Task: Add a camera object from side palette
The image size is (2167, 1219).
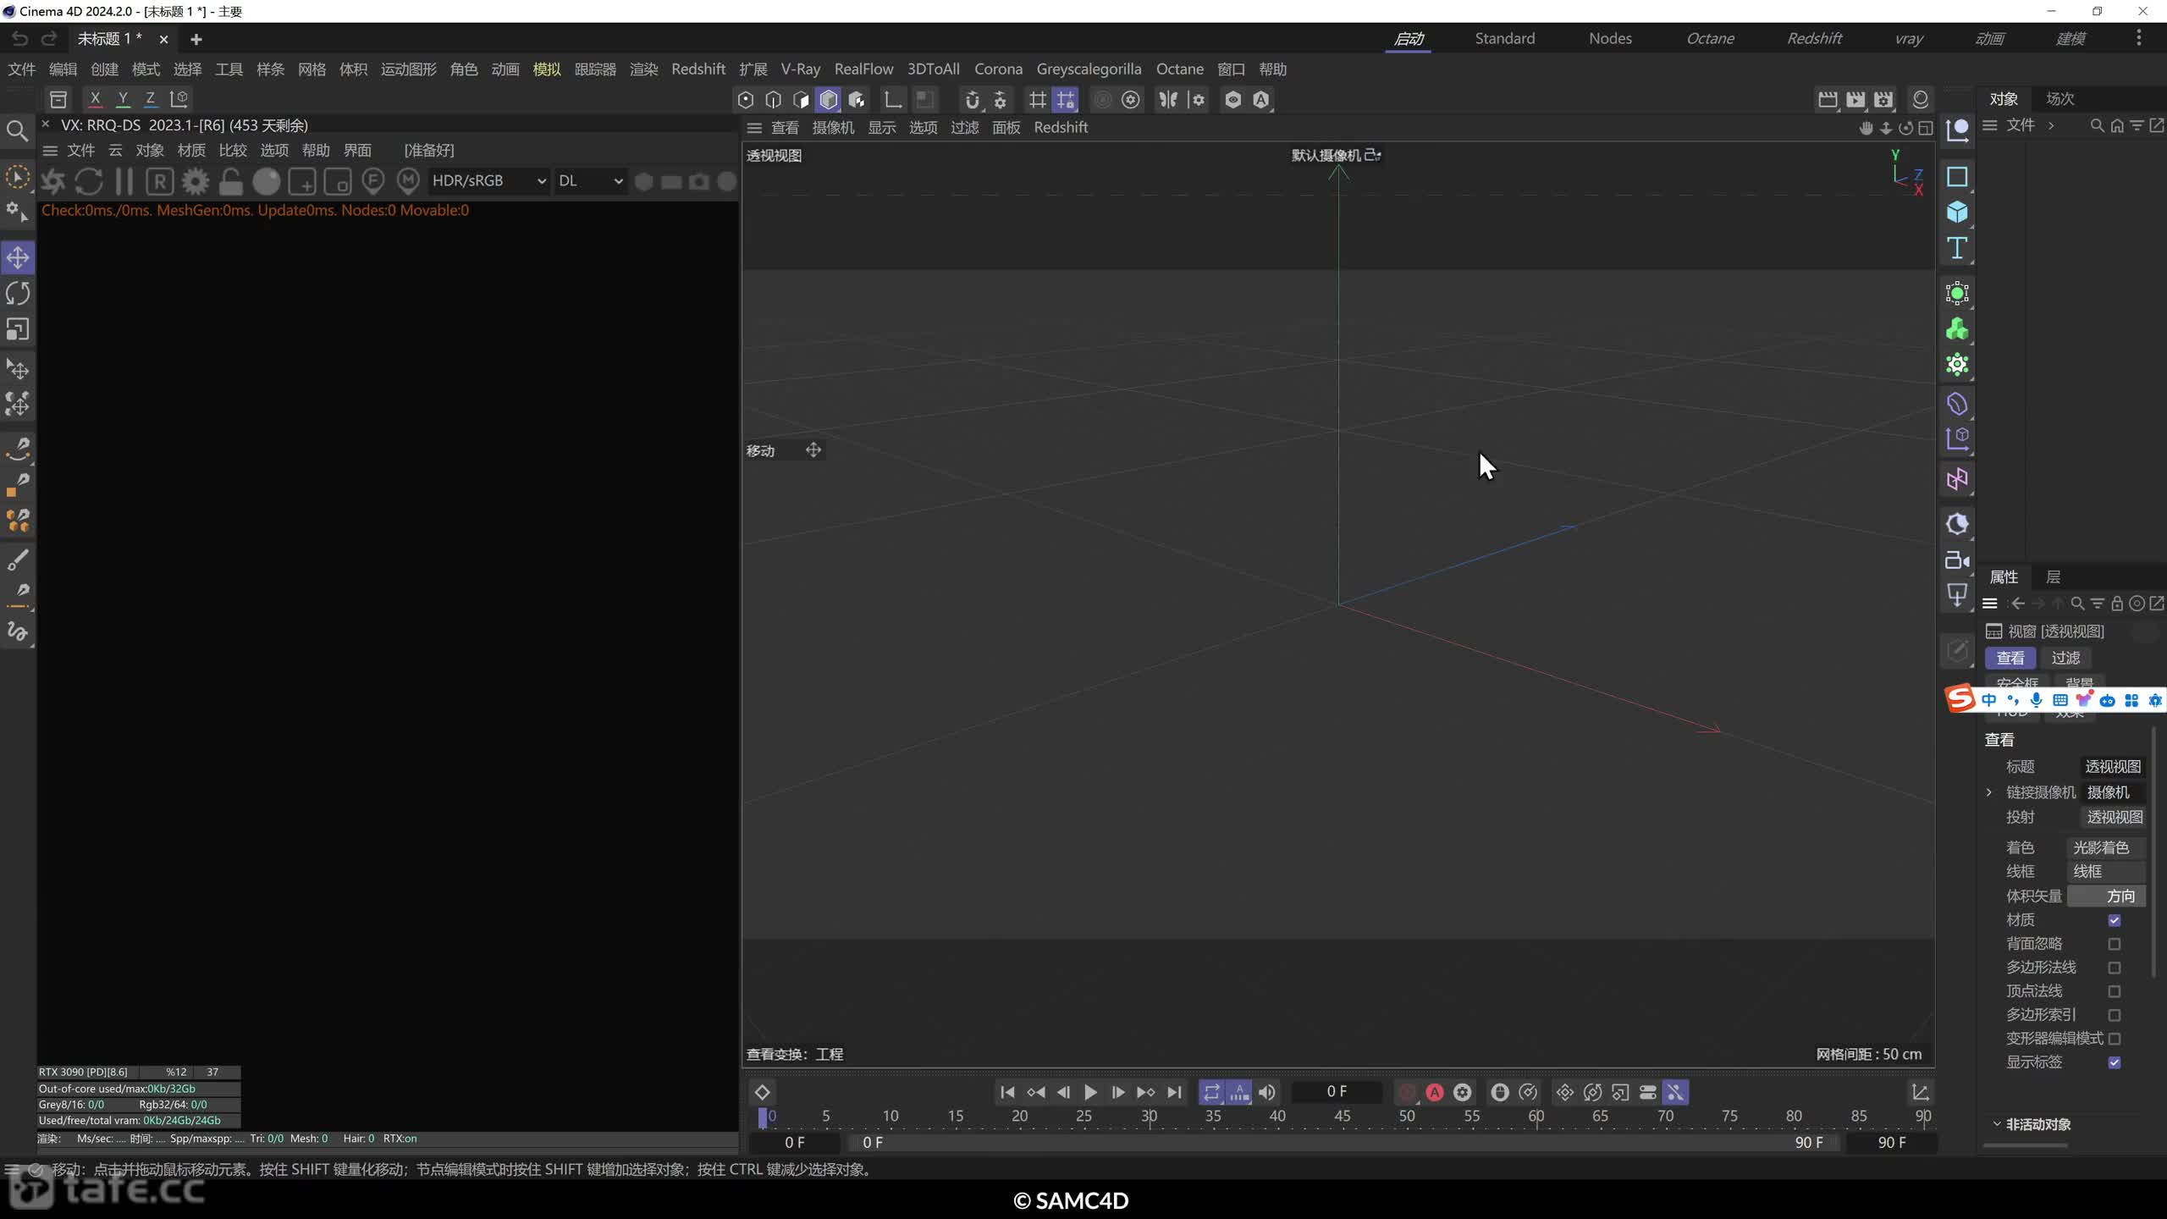Action: tap(1957, 560)
